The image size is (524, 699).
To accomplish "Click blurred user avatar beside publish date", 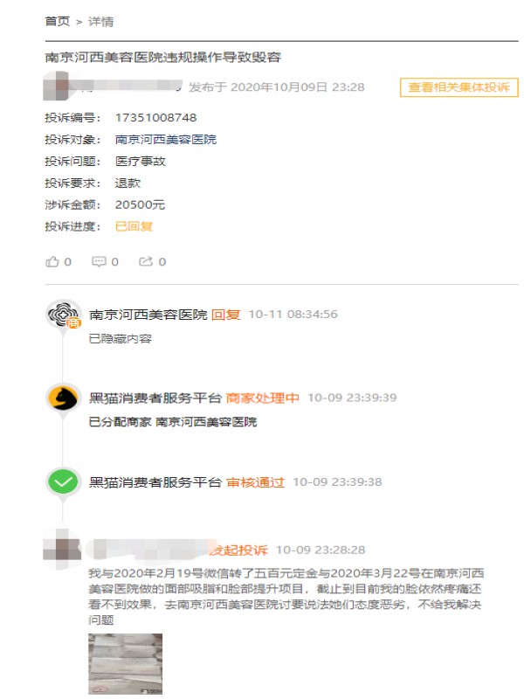I will pyautogui.click(x=56, y=87).
